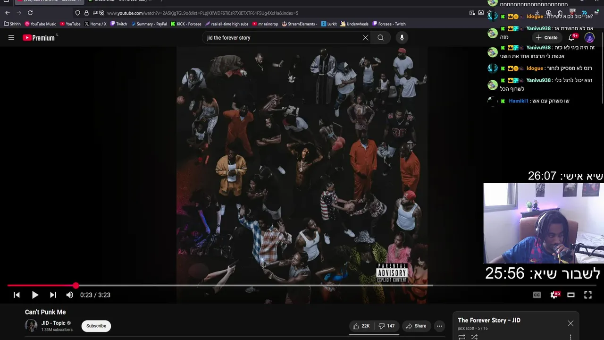This screenshot has width=604, height=340.
Task: Open more actions three-dot menu under video
Action: pos(439,326)
